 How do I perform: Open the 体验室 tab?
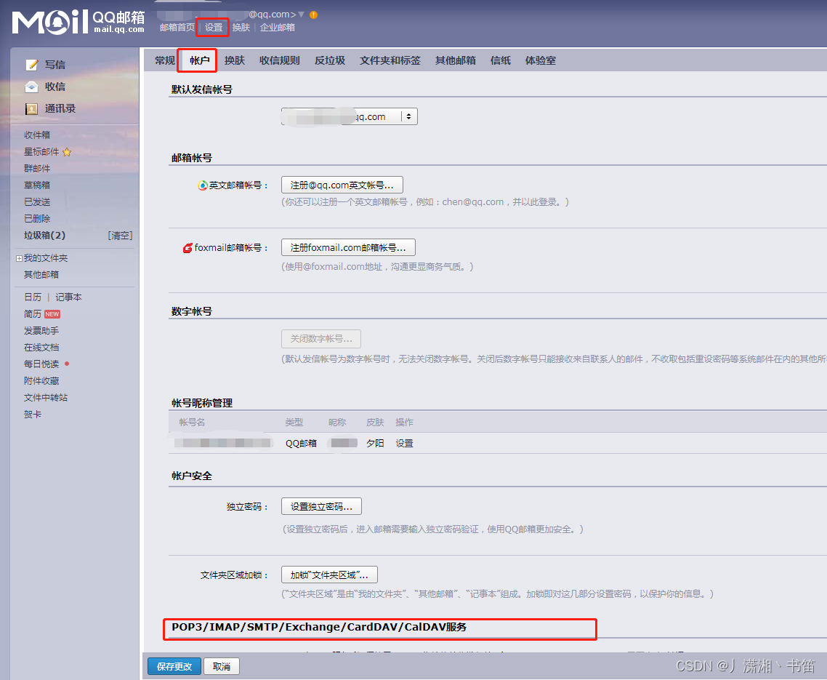click(541, 60)
